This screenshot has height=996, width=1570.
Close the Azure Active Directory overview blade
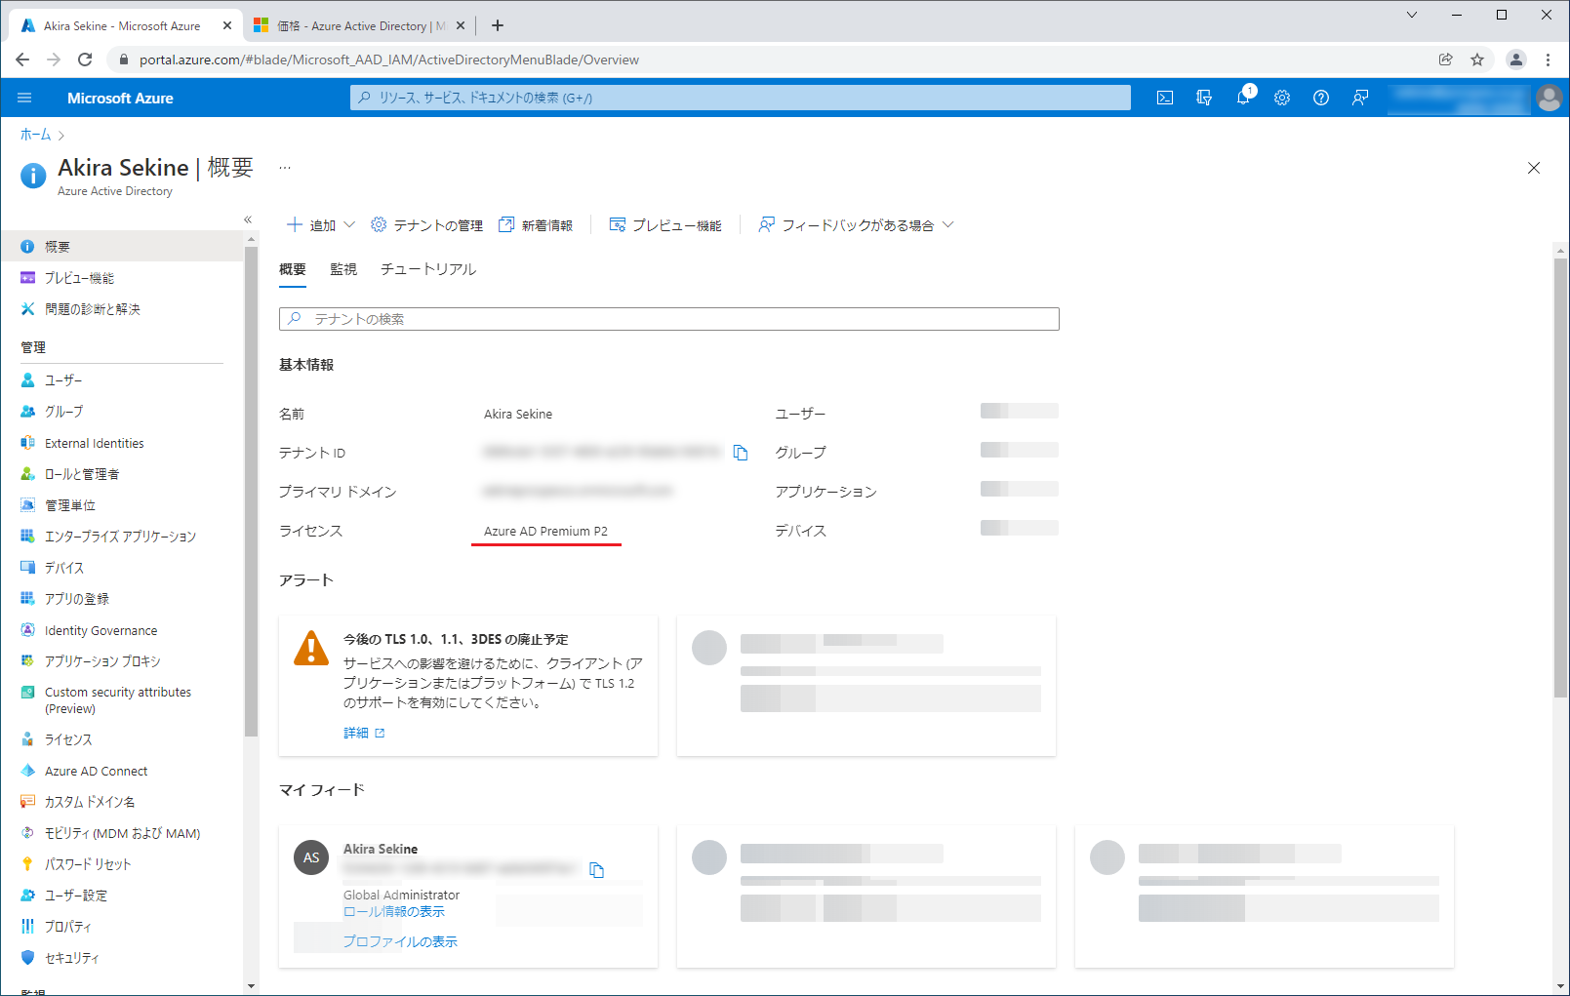1534,168
